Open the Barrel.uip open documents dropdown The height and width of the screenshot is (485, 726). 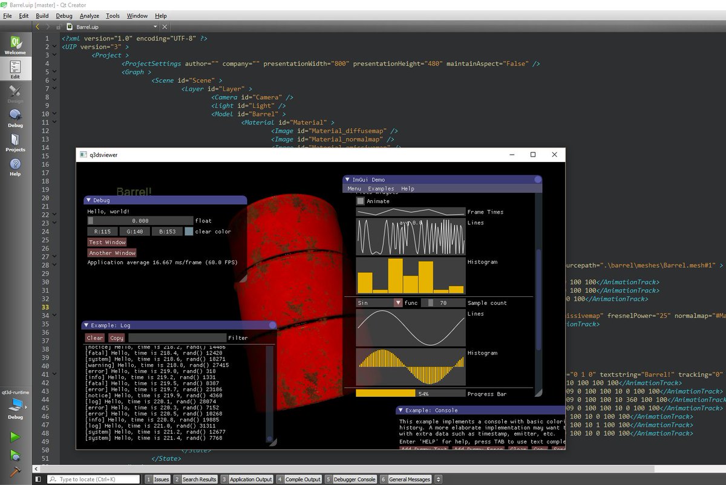tap(155, 27)
